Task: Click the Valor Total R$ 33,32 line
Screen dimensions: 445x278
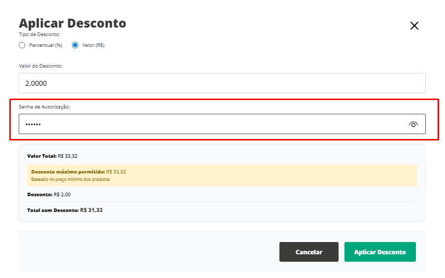Action: click(52, 156)
